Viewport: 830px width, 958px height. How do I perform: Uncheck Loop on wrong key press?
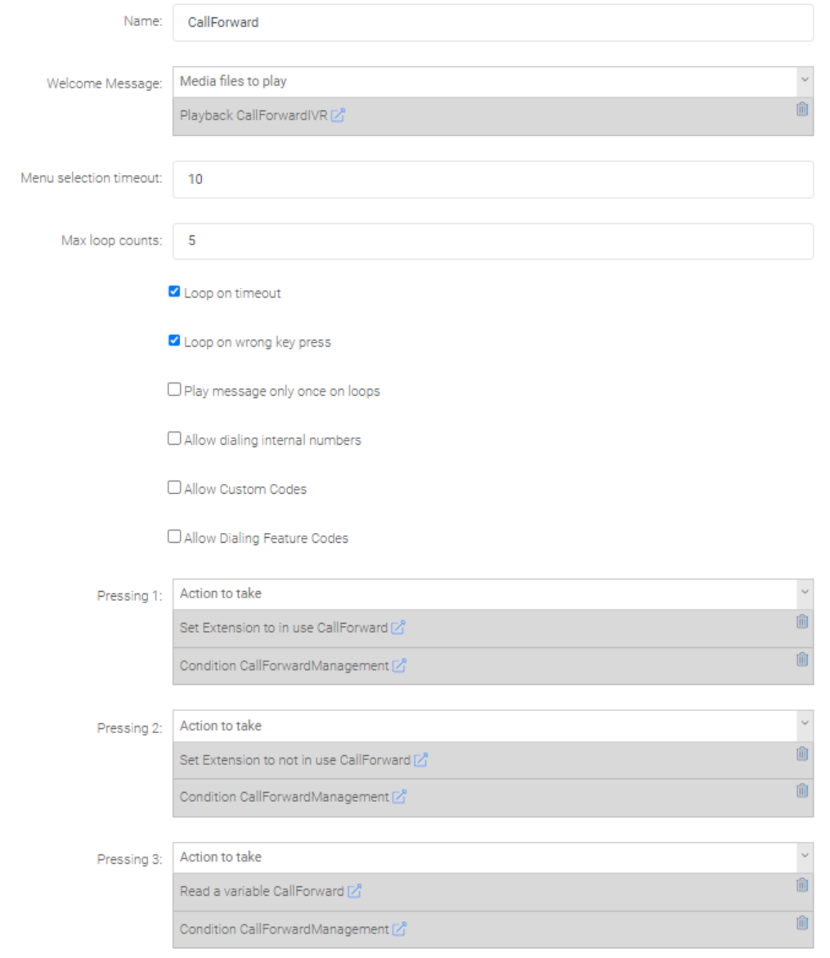(x=174, y=341)
